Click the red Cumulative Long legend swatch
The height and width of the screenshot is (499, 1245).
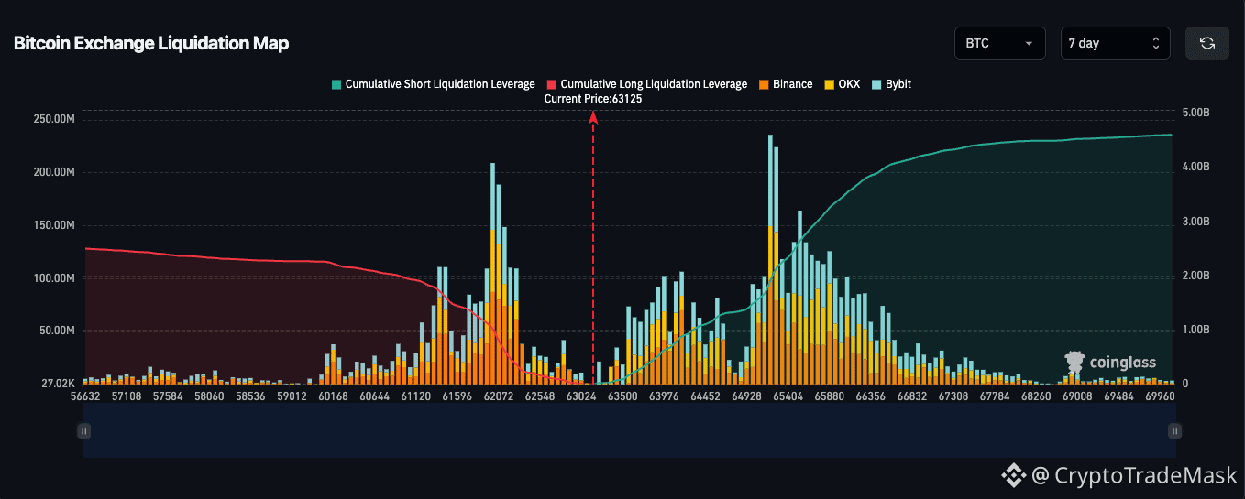click(x=551, y=84)
